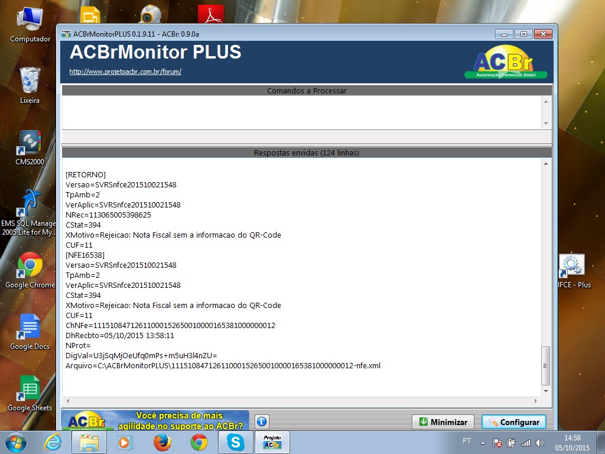
Task: Click the DhRecbto=05/10/2015 13:58:11 line
Action: [119, 336]
